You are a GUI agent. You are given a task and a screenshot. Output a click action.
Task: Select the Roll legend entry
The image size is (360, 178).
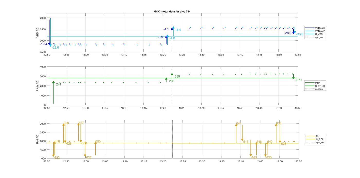[316, 136]
